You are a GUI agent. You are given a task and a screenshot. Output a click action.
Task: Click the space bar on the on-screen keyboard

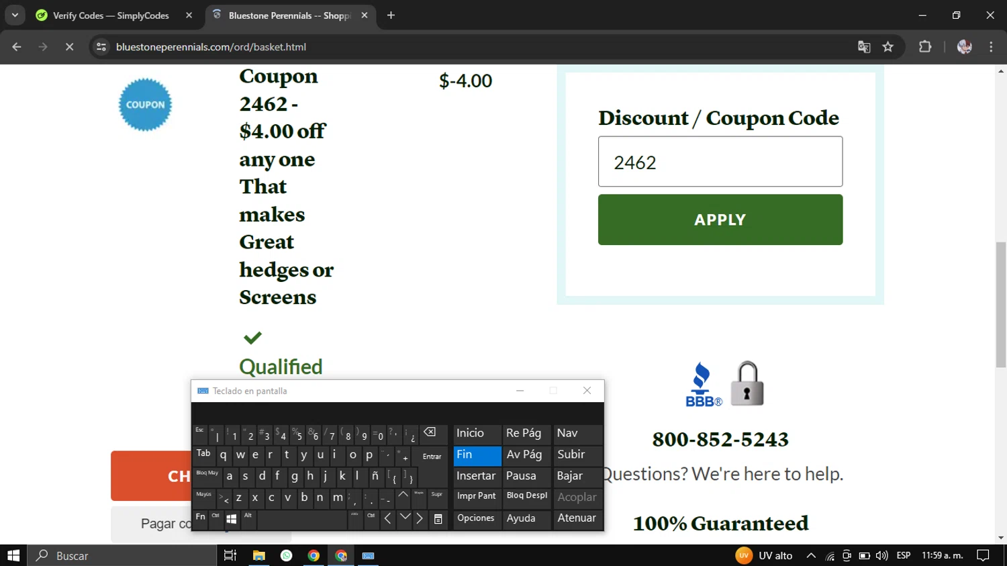pos(301,519)
